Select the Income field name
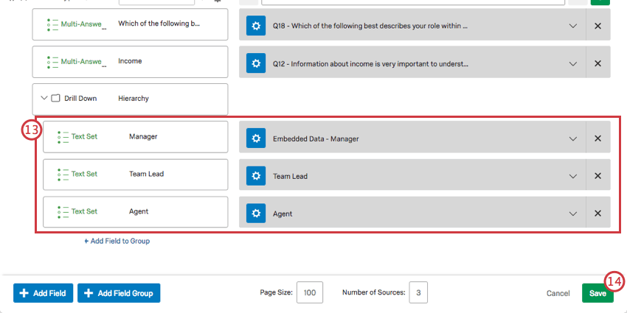Image resolution: width=627 pixels, height=313 pixels. [130, 61]
